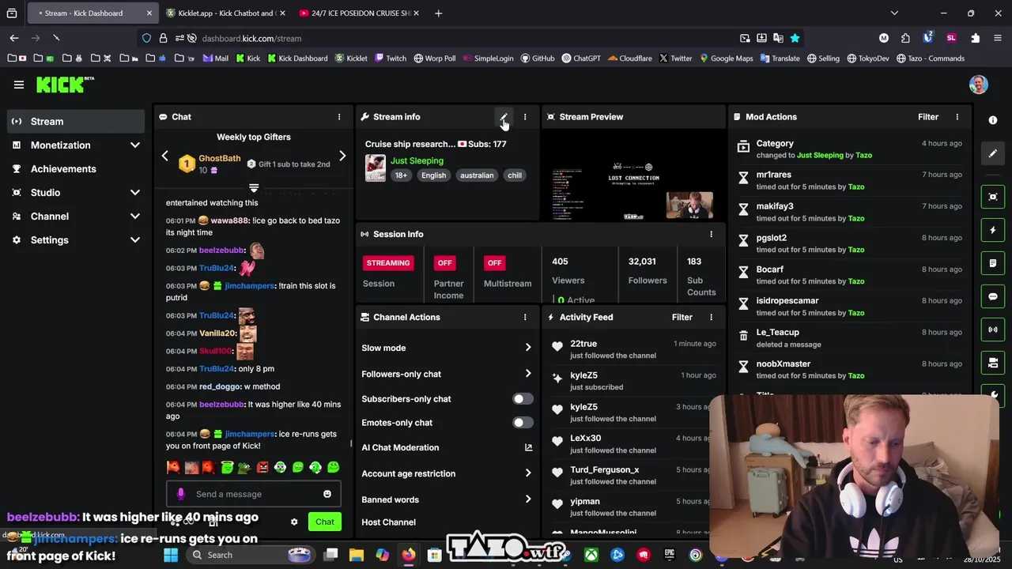Click the chat bubble icon in right sidebar
The height and width of the screenshot is (569, 1012).
993,296
